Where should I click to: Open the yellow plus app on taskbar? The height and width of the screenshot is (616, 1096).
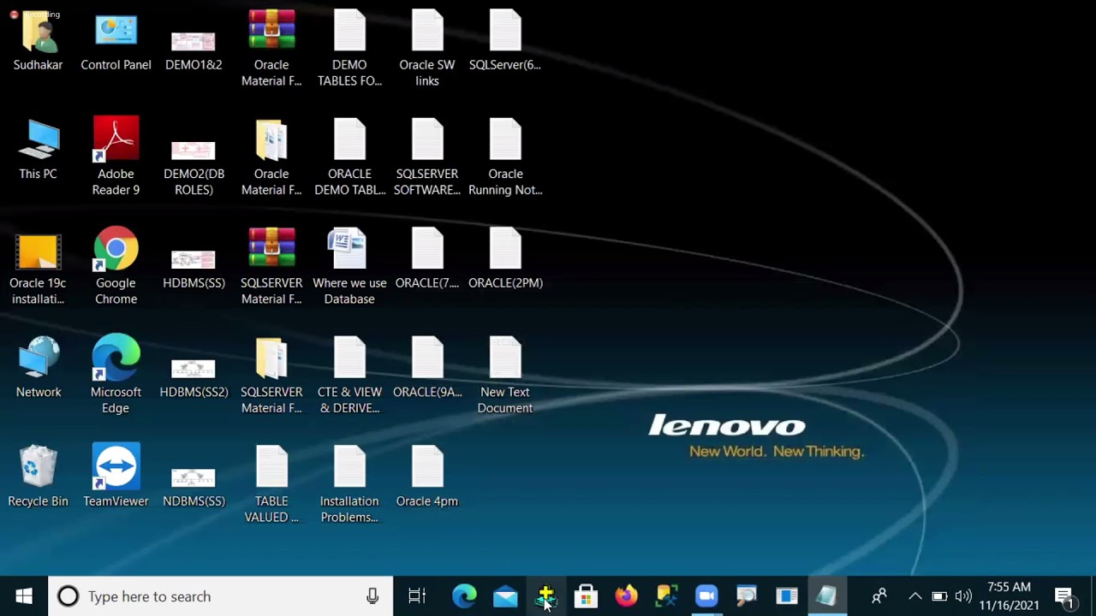[545, 596]
